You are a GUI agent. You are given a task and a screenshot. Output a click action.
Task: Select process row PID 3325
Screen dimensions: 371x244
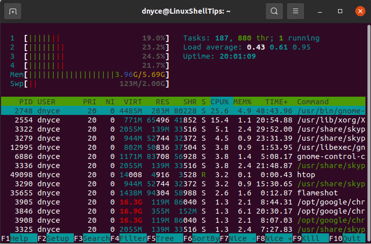(x=183, y=229)
